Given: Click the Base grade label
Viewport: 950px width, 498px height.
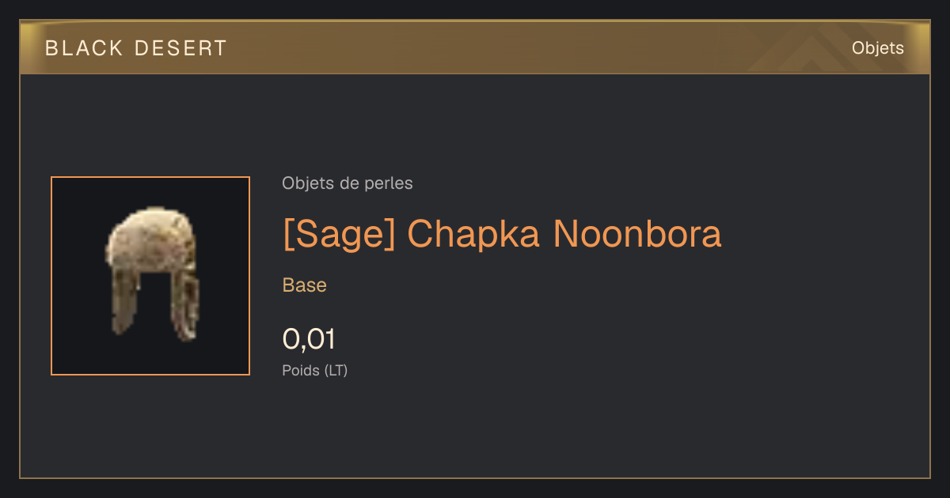Looking at the screenshot, I should pyautogui.click(x=305, y=285).
